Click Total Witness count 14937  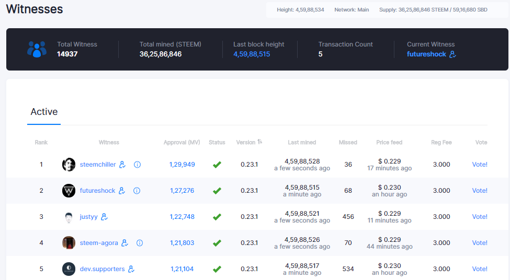point(67,54)
